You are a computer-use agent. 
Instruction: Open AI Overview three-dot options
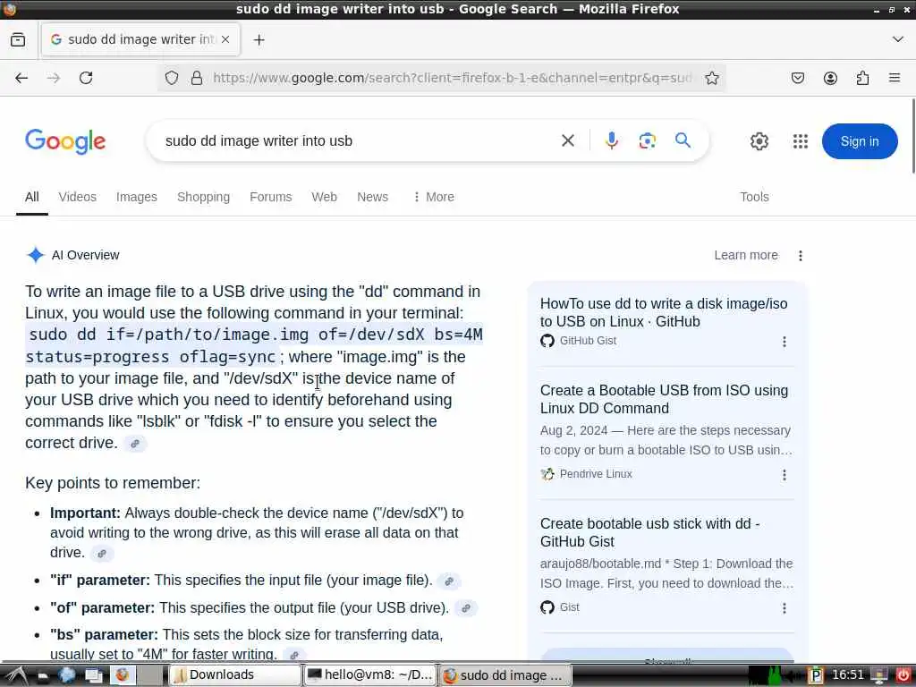click(x=801, y=255)
